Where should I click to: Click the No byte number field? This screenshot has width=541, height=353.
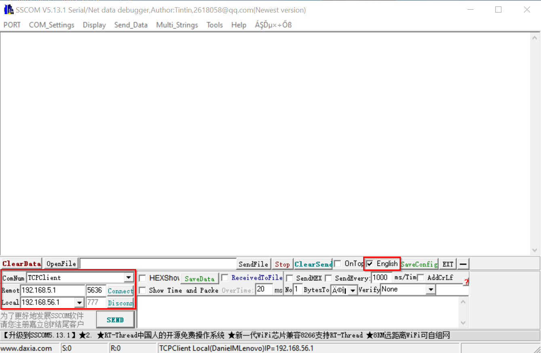[298, 290]
